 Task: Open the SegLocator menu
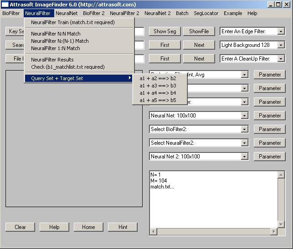[206, 13]
